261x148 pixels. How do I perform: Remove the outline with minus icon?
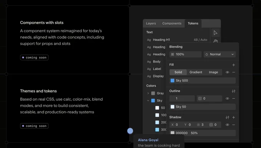(233, 98)
